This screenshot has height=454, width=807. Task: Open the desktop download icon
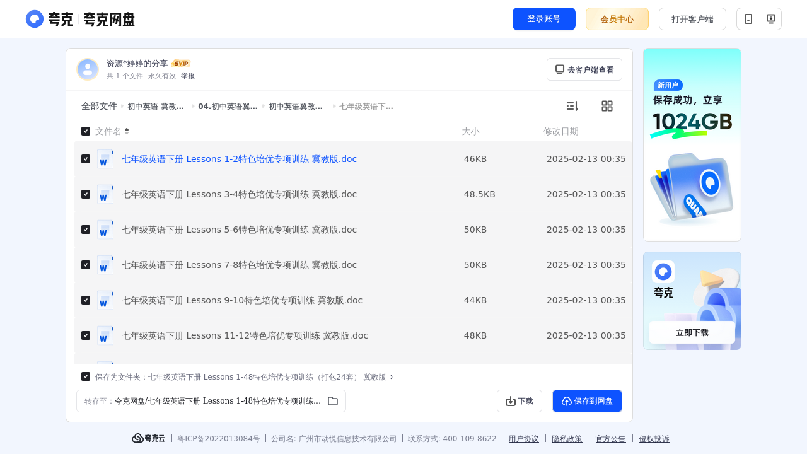[770, 19]
